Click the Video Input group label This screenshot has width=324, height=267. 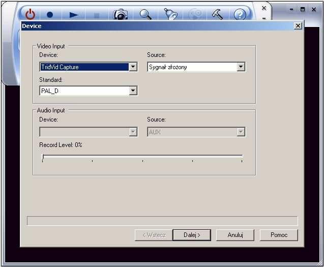click(x=51, y=46)
